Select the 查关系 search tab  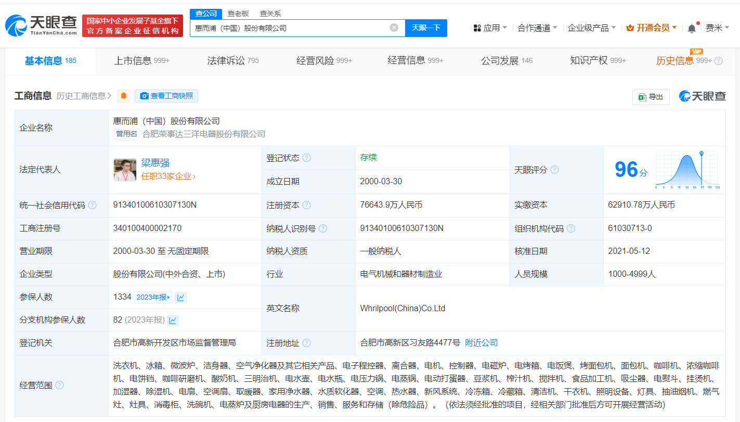270,14
